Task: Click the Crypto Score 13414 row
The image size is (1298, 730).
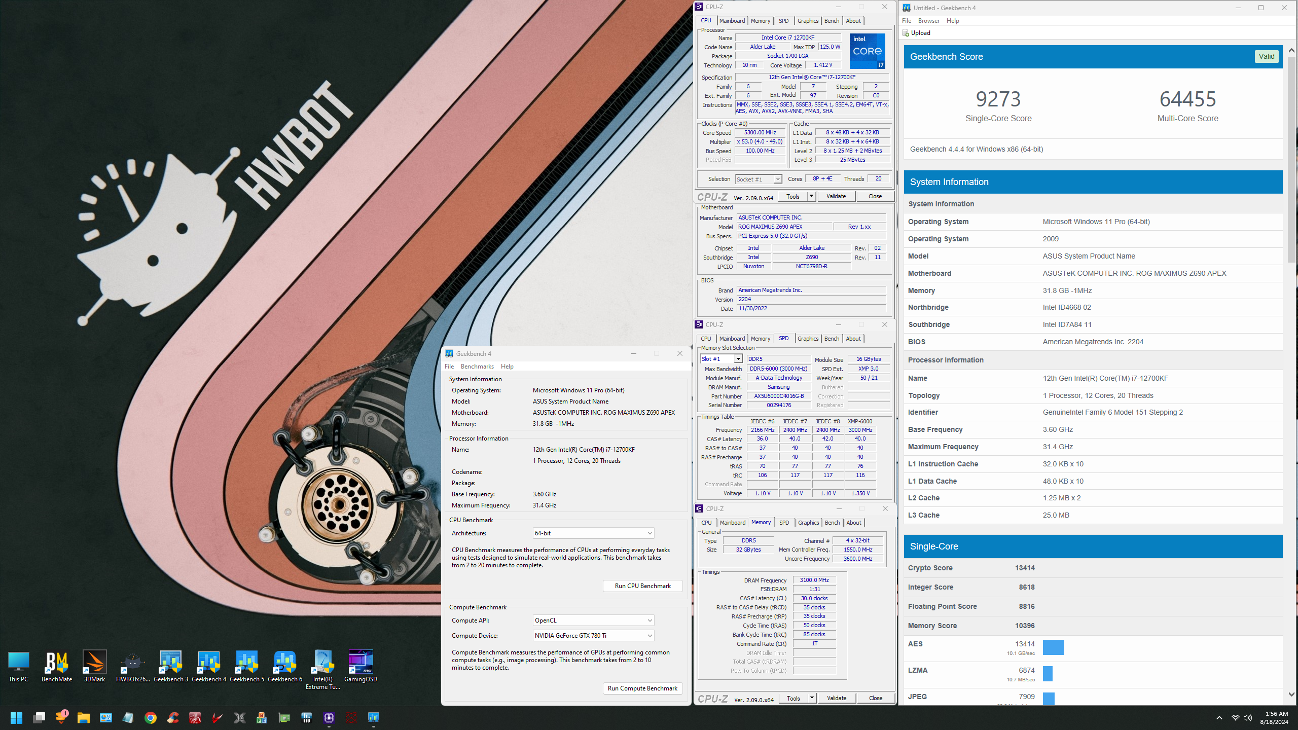Action: coord(1093,568)
